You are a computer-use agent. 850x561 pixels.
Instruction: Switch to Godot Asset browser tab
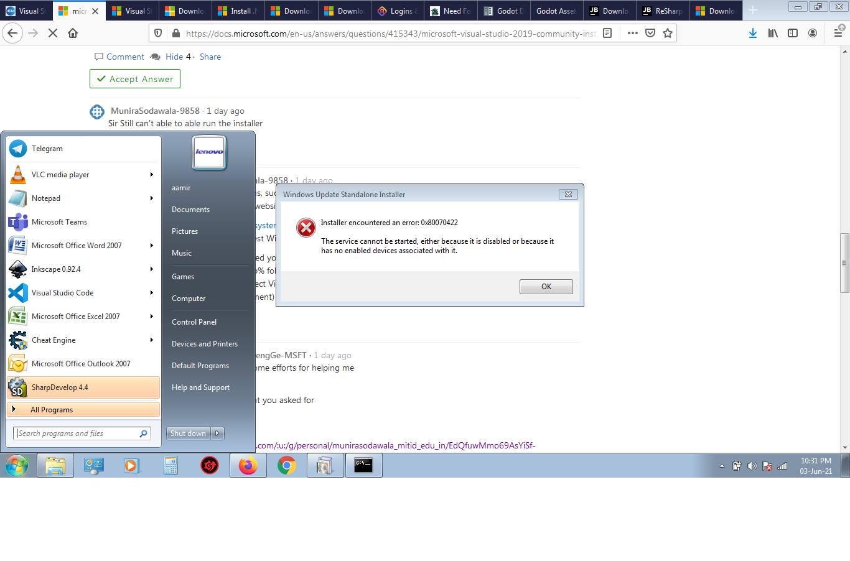(x=556, y=11)
